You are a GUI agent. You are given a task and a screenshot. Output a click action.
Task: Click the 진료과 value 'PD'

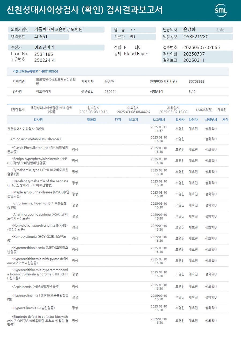132,37
